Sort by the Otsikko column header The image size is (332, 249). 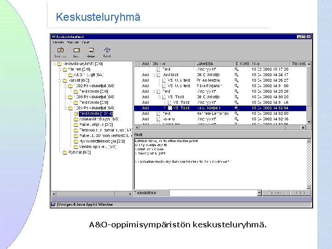coord(173,64)
